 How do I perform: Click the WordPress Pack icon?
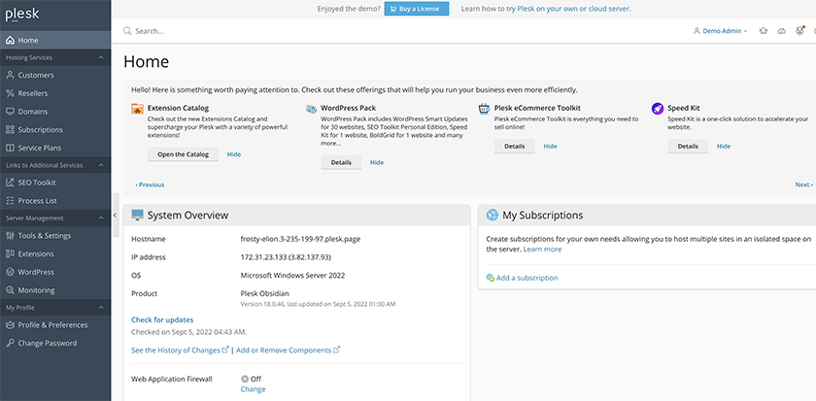pyautogui.click(x=311, y=109)
